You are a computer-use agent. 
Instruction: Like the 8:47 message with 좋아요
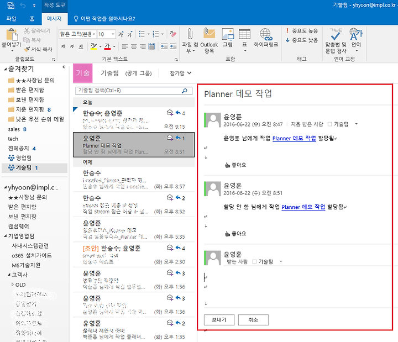[x=235, y=165]
